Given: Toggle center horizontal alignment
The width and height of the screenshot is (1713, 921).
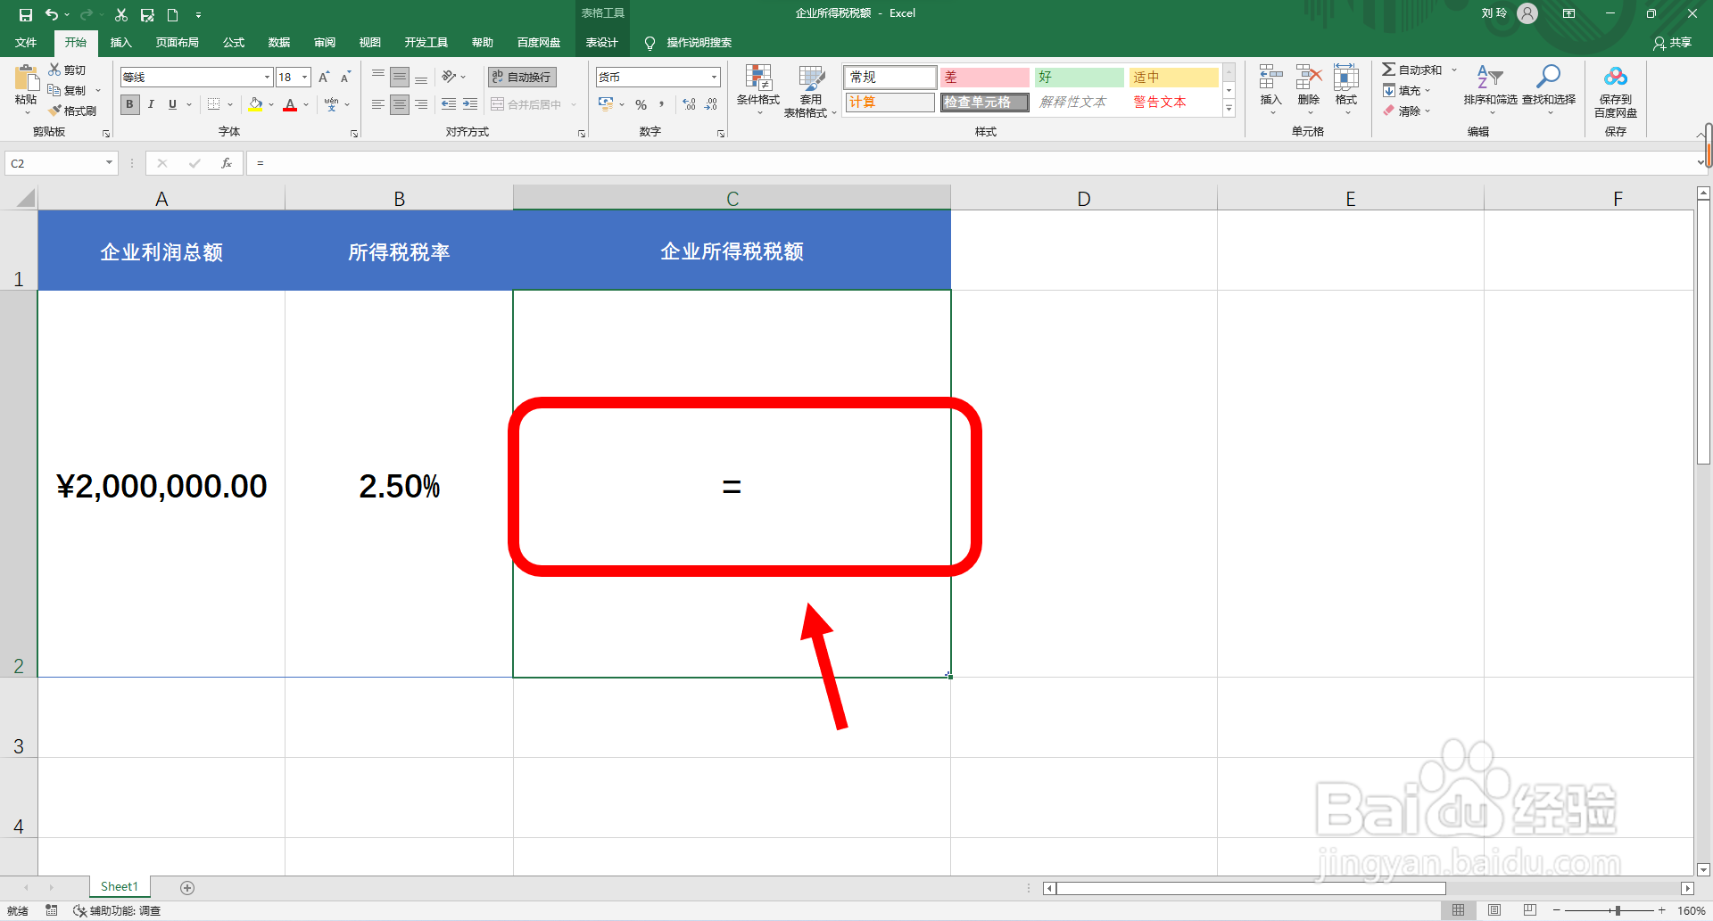Looking at the screenshot, I should [x=400, y=104].
